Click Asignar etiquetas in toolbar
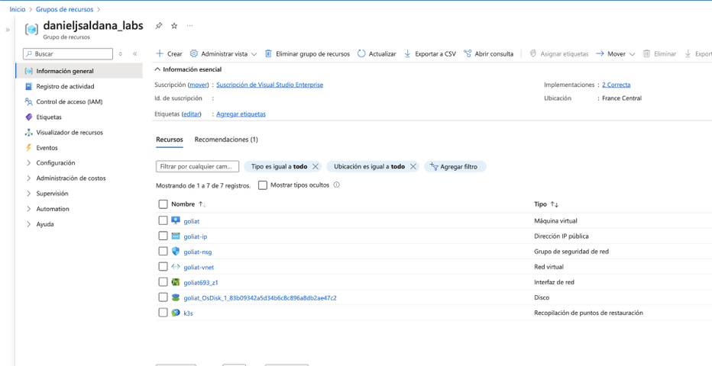 [559, 54]
